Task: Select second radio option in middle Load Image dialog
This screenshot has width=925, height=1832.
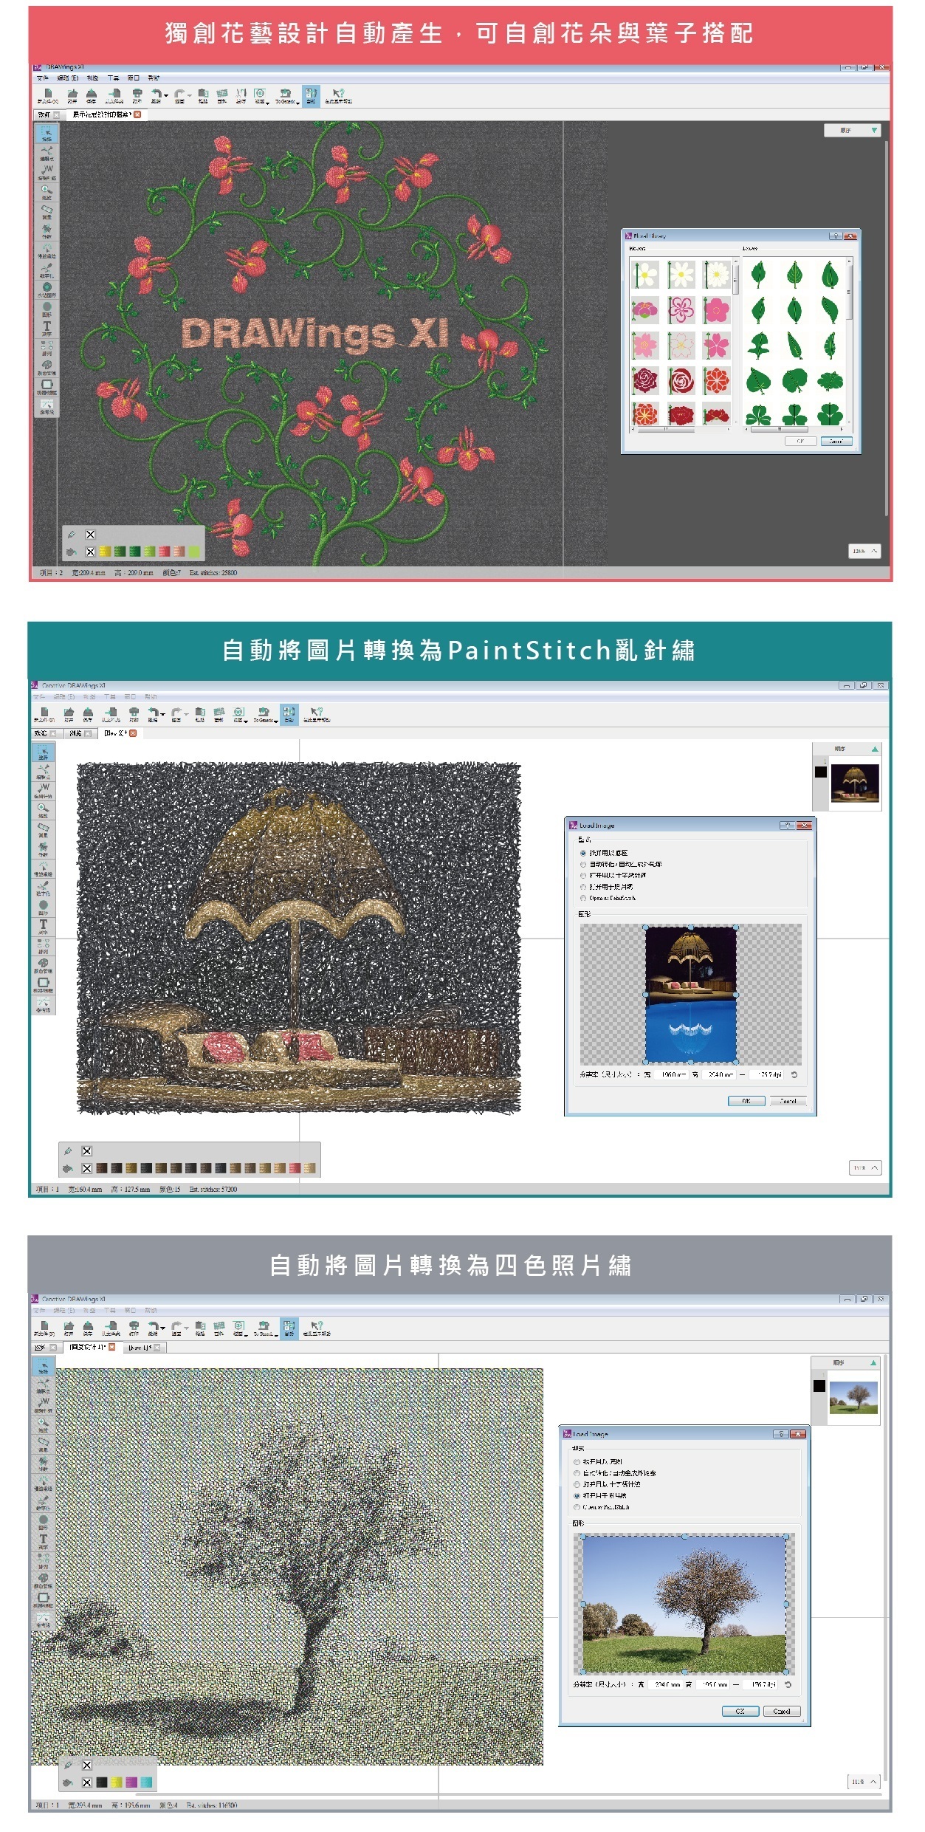Action: coord(583,864)
